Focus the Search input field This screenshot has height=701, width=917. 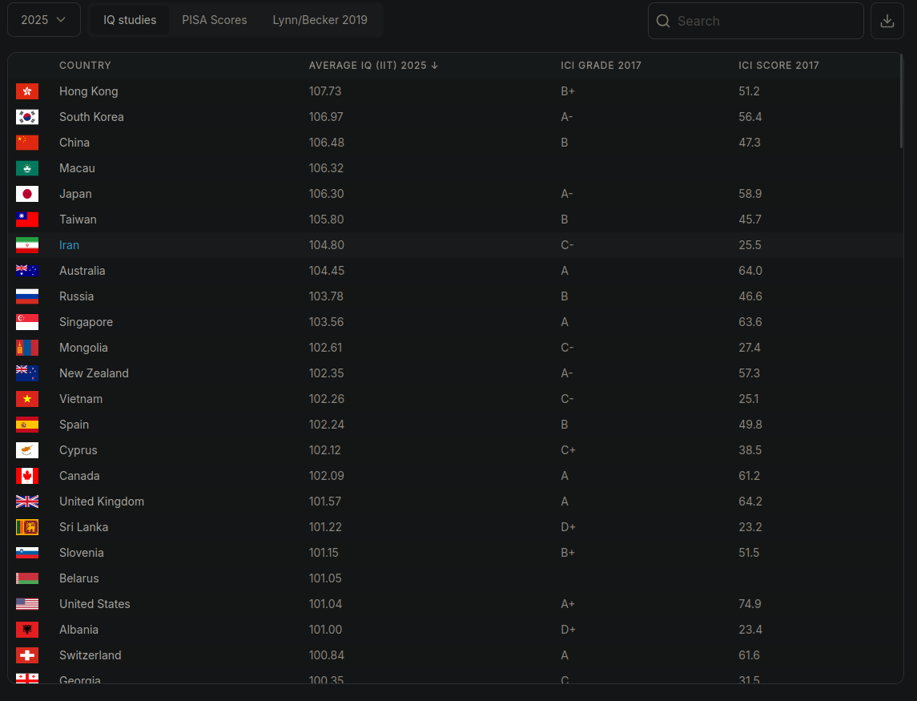pos(755,21)
